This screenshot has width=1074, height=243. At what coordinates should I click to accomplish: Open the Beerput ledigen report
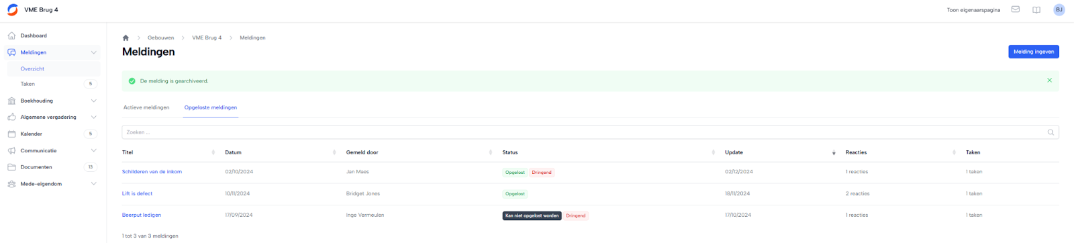142,215
